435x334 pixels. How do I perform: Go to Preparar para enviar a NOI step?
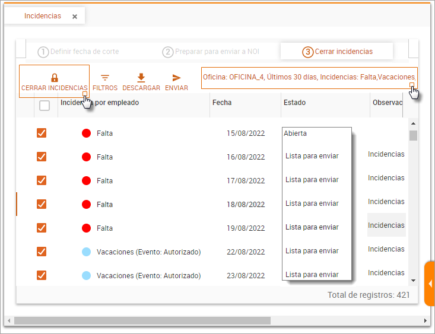coord(217,52)
